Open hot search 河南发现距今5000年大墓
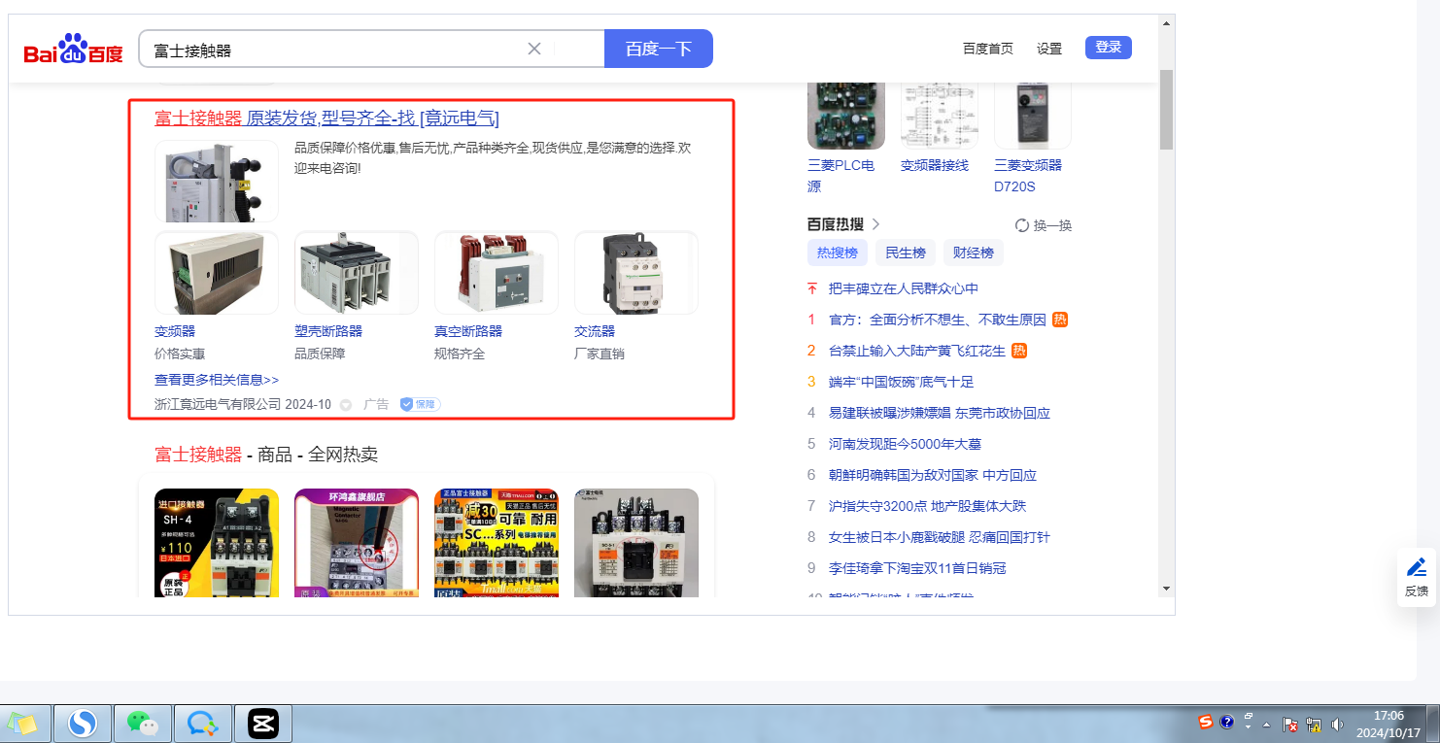Screen dimensions: 1440x743 click(905, 444)
